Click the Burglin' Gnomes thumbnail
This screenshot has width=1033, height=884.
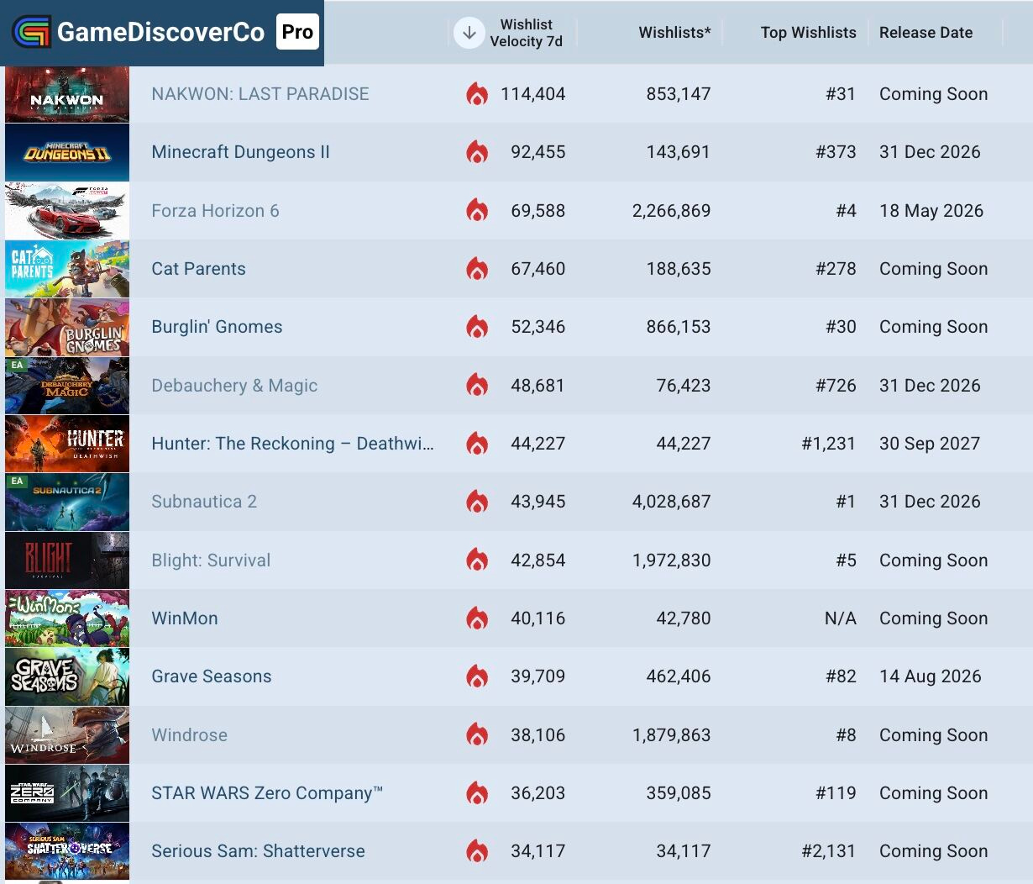coord(67,327)
